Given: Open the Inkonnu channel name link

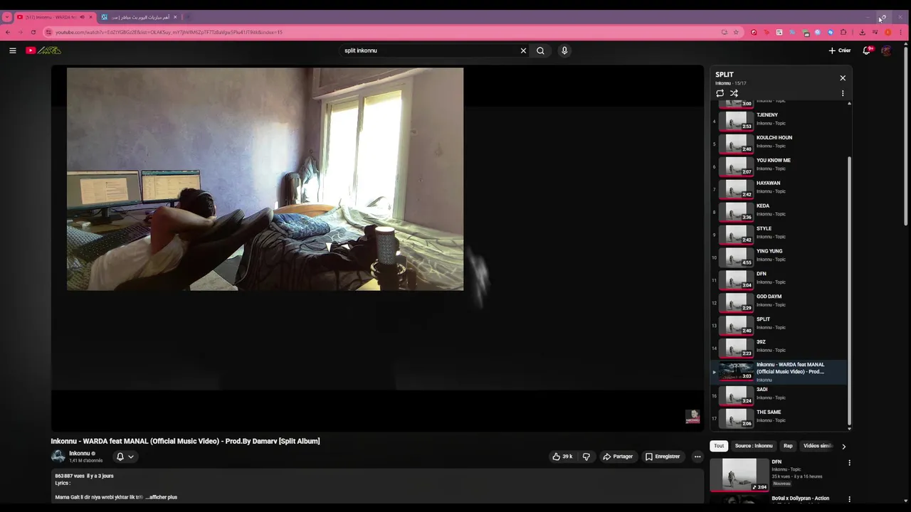Looking at the screenshot, I should (80, 453).
